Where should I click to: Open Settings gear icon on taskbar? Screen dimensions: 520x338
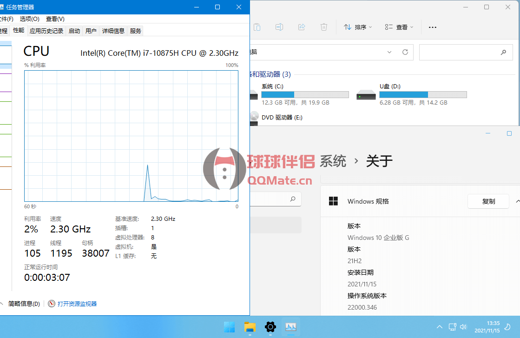[270, 327]
